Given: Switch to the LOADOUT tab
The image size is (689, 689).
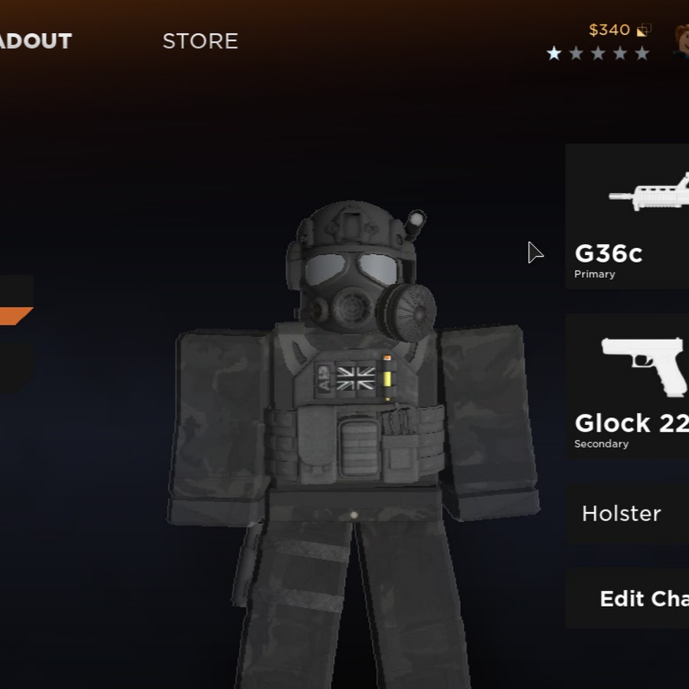Looking at the screenshot, I should tap(35, 41).
